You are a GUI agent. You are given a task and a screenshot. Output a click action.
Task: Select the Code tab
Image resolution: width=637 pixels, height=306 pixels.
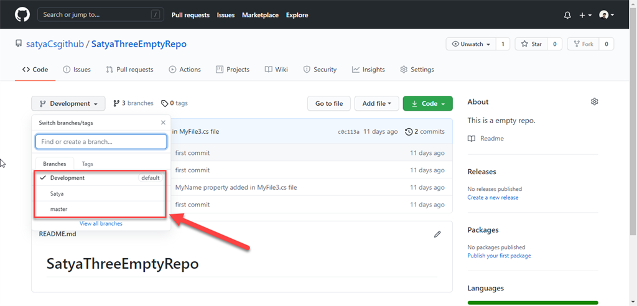[35, 70]
